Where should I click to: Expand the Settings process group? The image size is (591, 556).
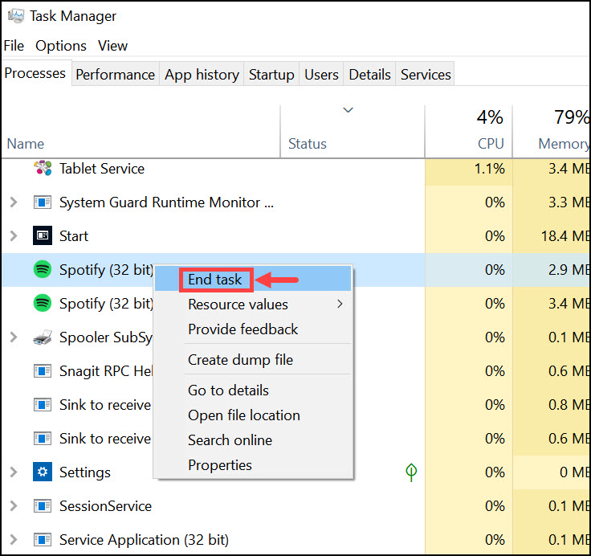(14, 472)
